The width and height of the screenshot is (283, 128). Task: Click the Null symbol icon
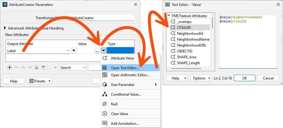105,104
